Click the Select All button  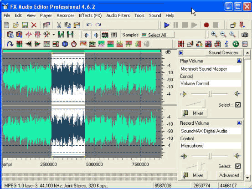click(x=157, y=35)
